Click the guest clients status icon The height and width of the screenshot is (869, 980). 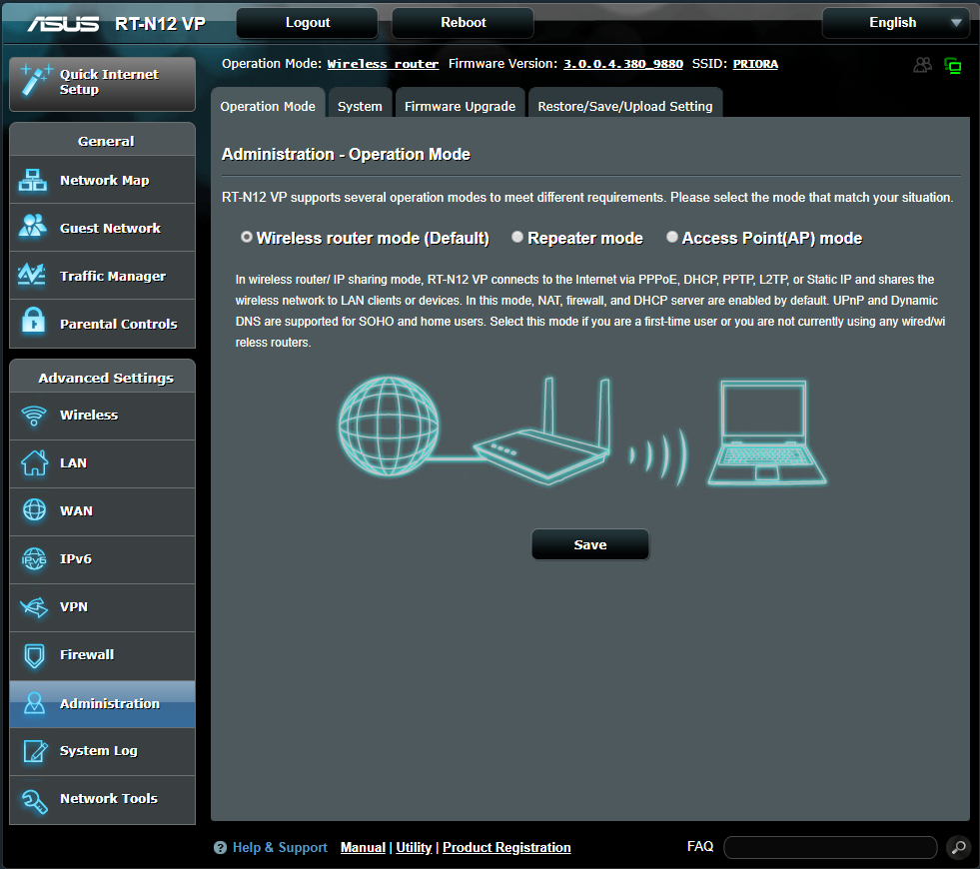922,64
